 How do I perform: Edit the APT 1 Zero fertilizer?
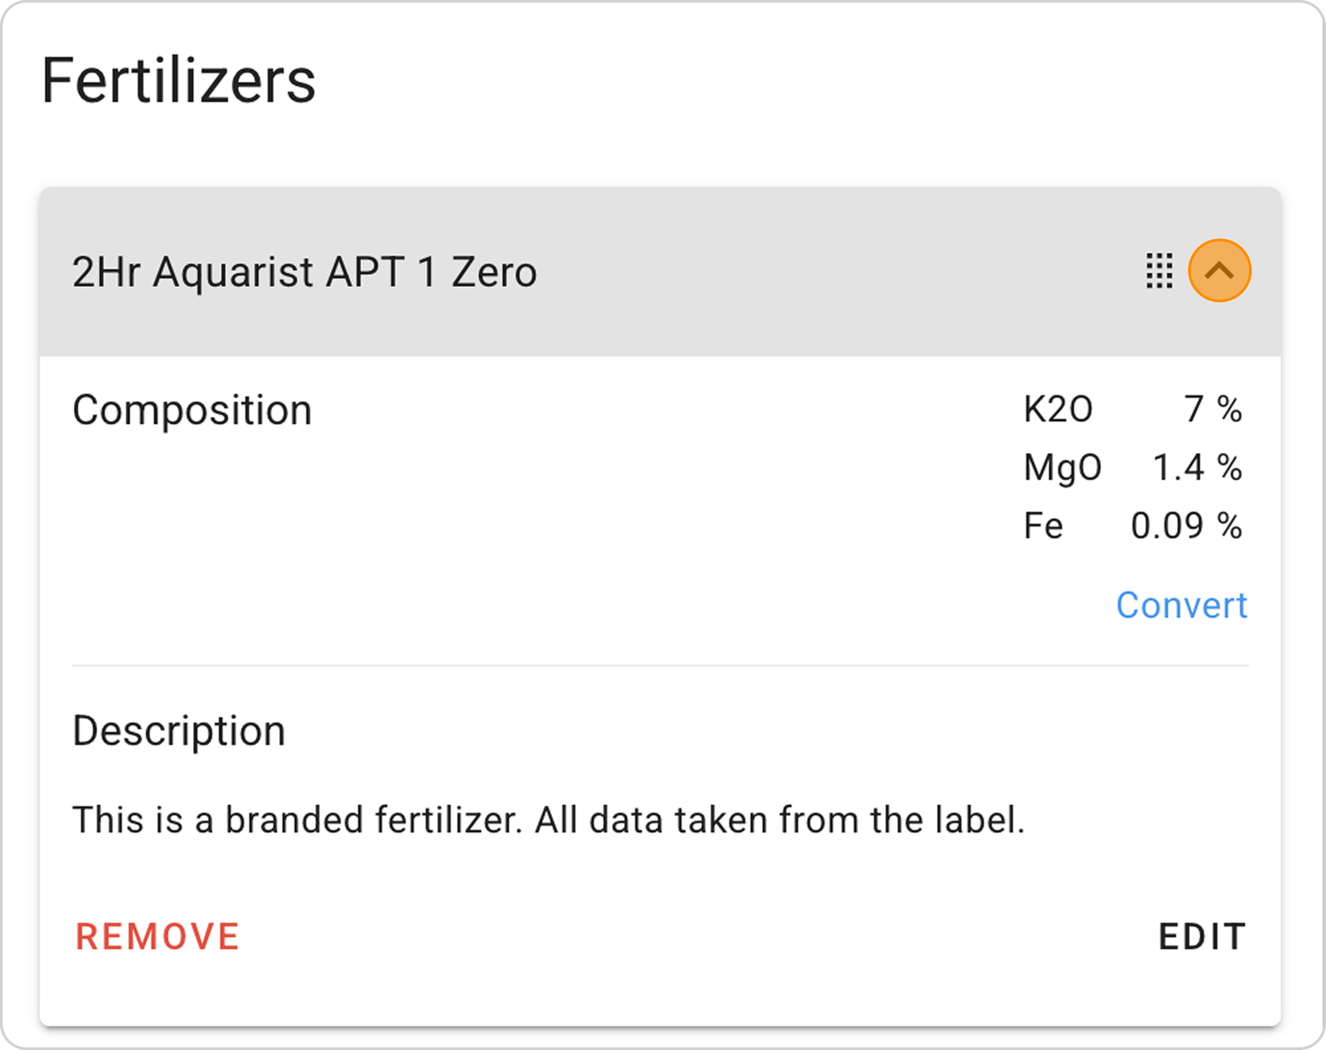click(x=1201, y=937)
